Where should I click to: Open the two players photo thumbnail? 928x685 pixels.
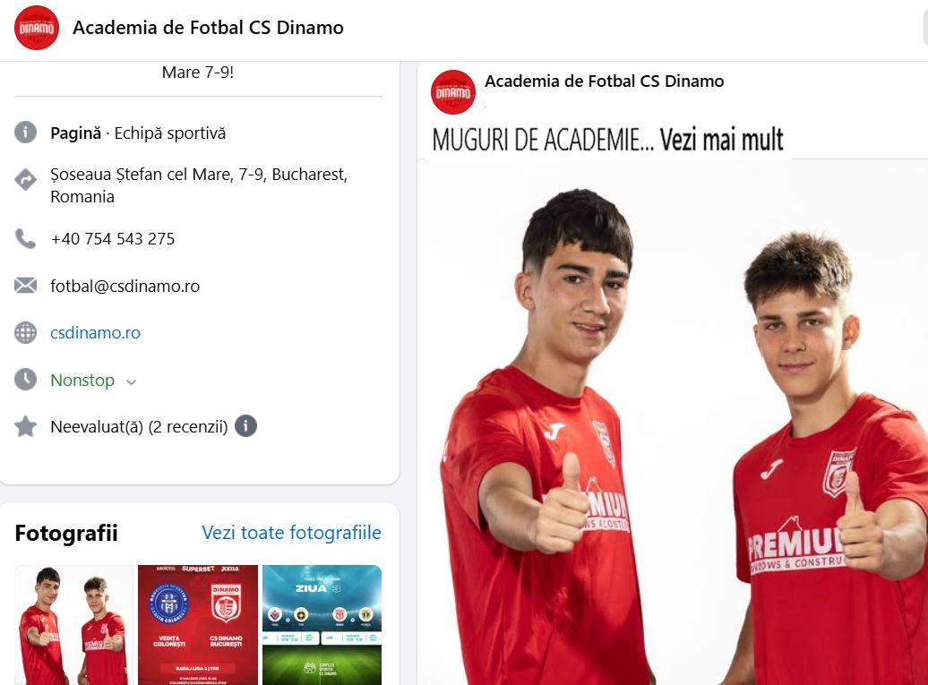[x=74, y=625]
